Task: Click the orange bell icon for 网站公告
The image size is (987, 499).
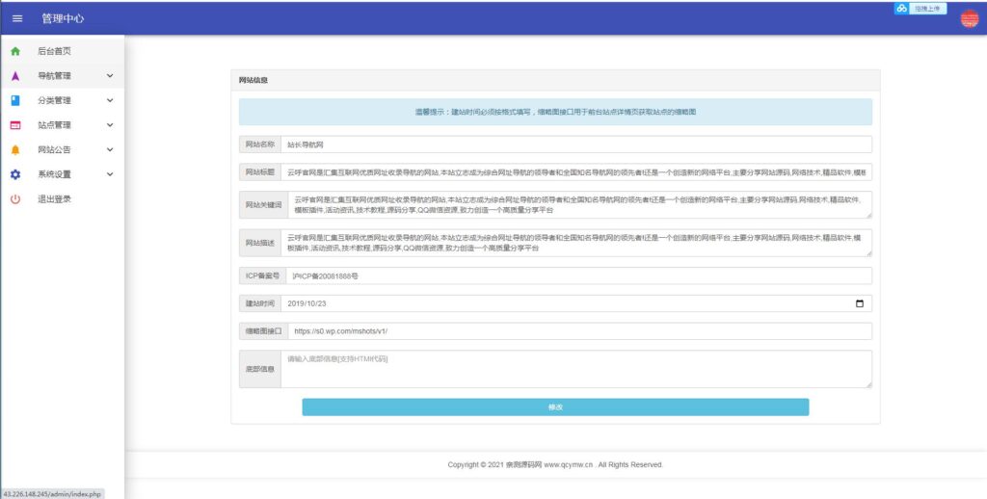Action: [x=15, y=149]
